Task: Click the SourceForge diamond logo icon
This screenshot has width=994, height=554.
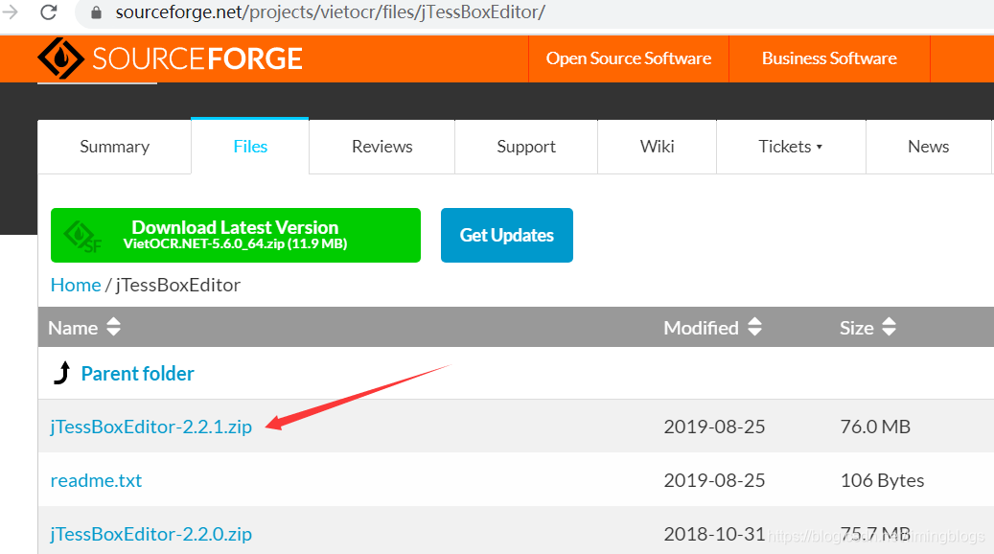Action: (x=60, y=58)
